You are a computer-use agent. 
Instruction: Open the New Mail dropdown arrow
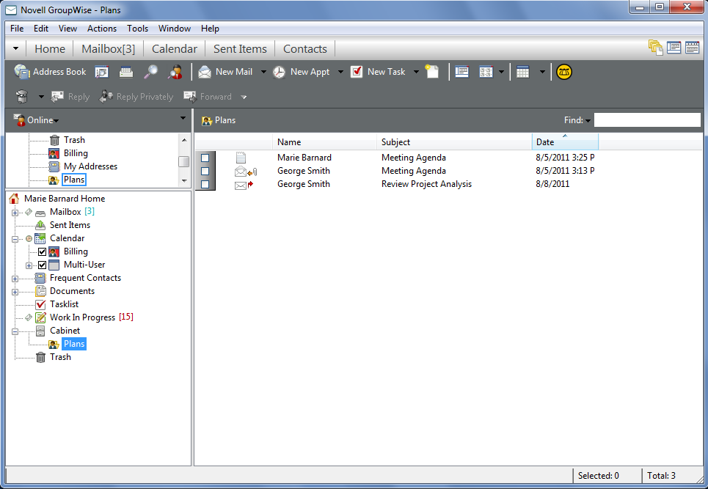[x=263, y=72]
